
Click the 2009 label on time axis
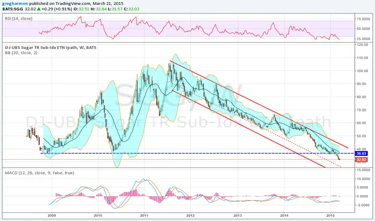click(x=52, y=215)
